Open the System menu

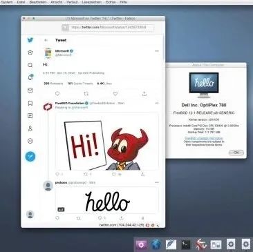[x=7, y=2]
